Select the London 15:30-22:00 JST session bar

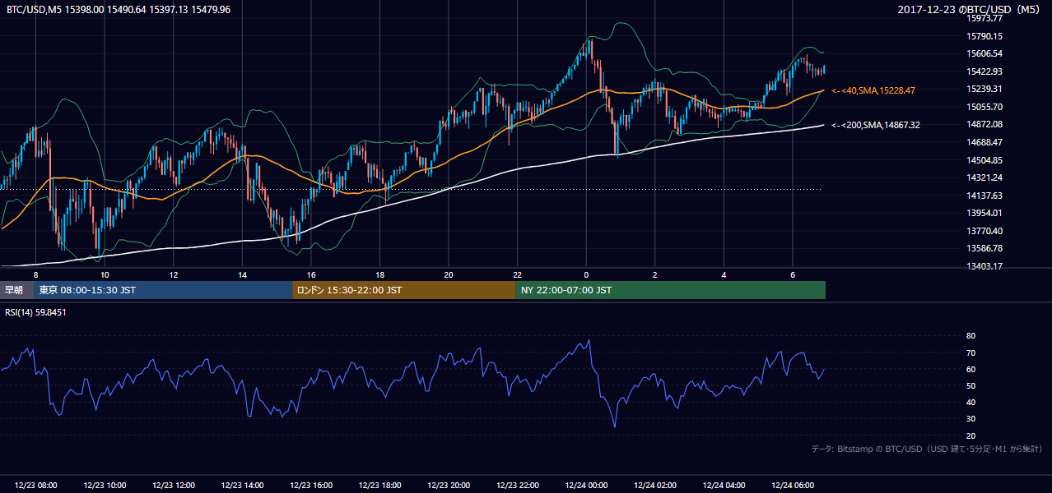[x=404, y=290]
